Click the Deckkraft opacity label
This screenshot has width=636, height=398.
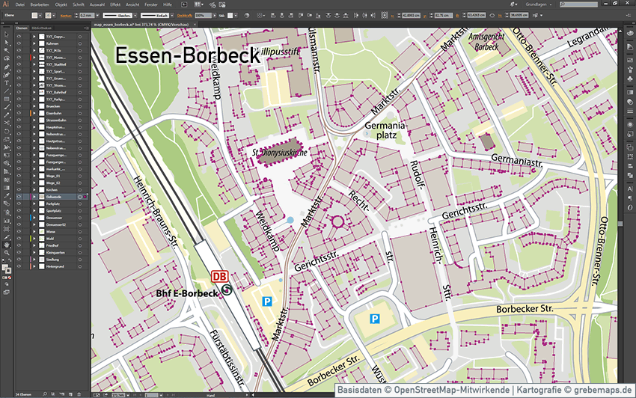(184, 14)
